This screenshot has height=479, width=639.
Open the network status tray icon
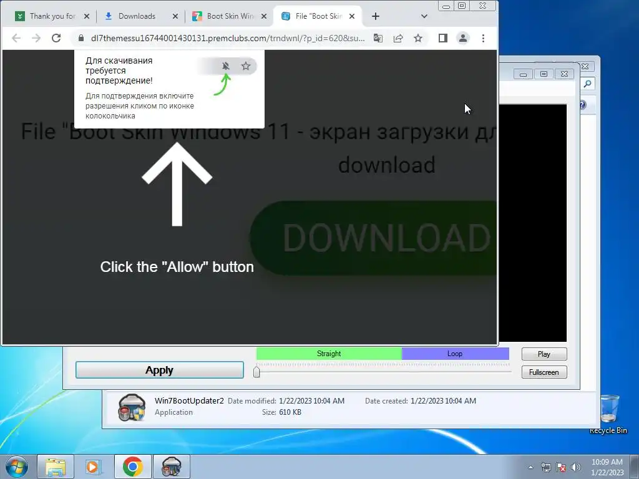tap(545, 467)
